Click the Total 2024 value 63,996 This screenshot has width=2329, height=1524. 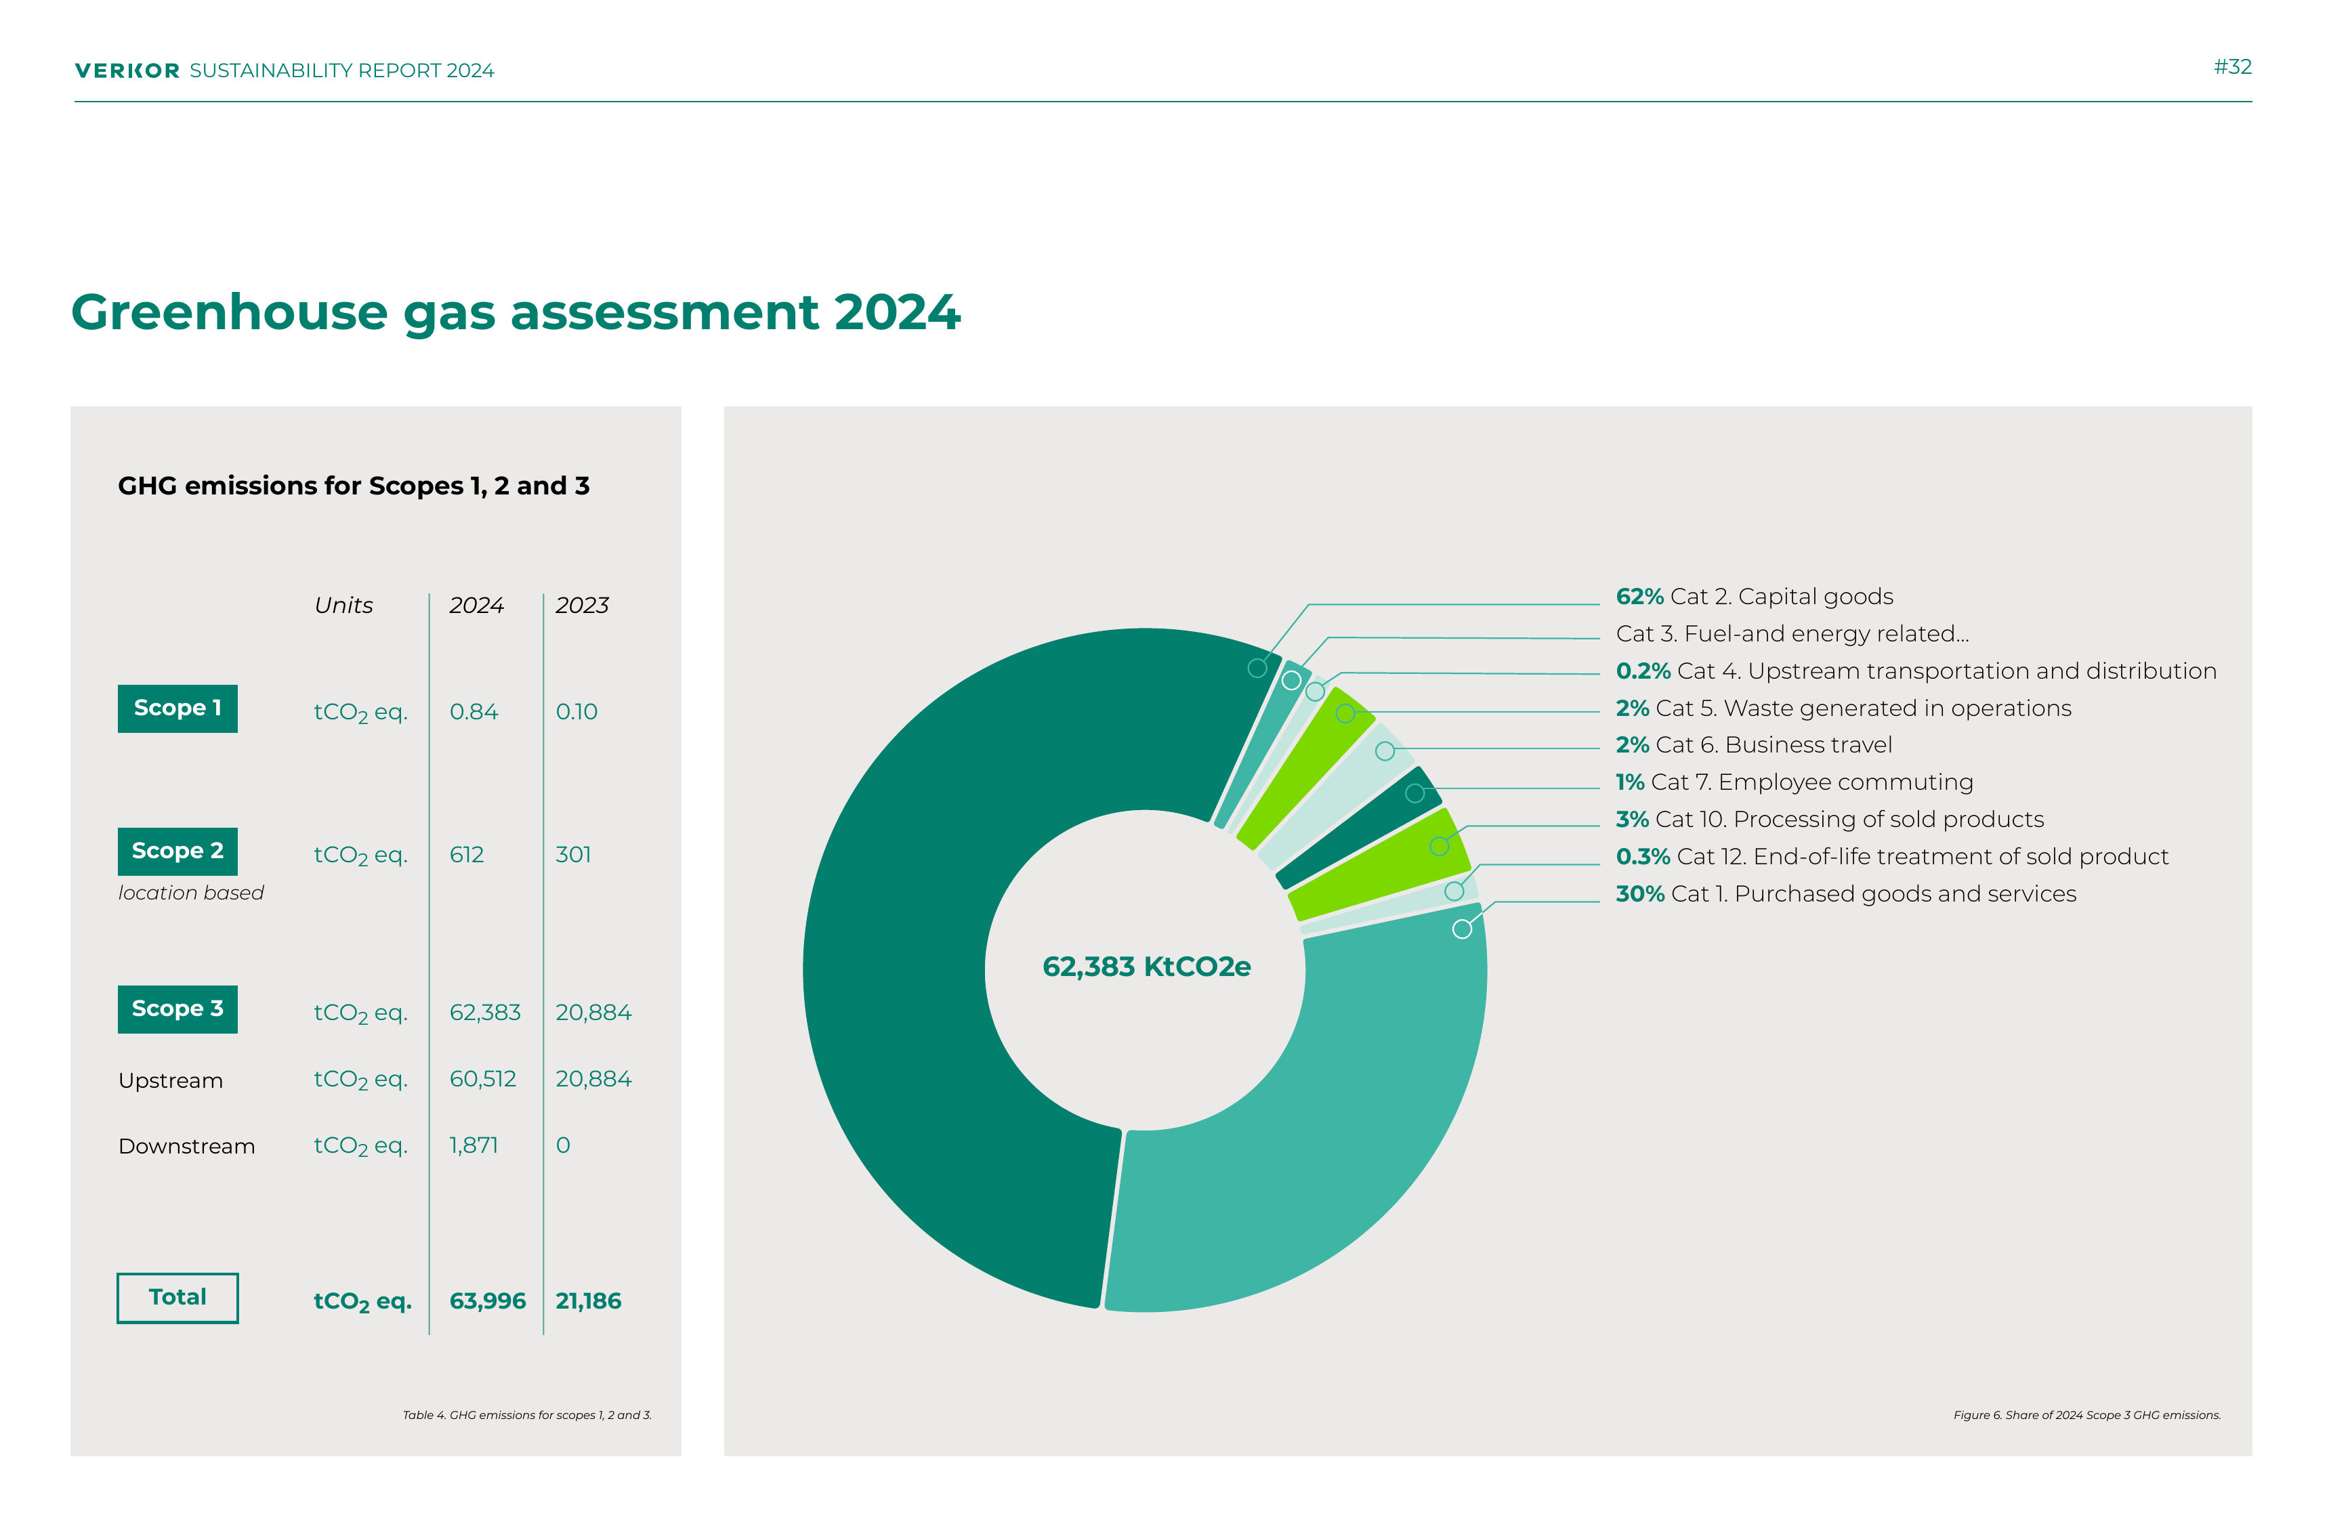[x=487, y=1301]
